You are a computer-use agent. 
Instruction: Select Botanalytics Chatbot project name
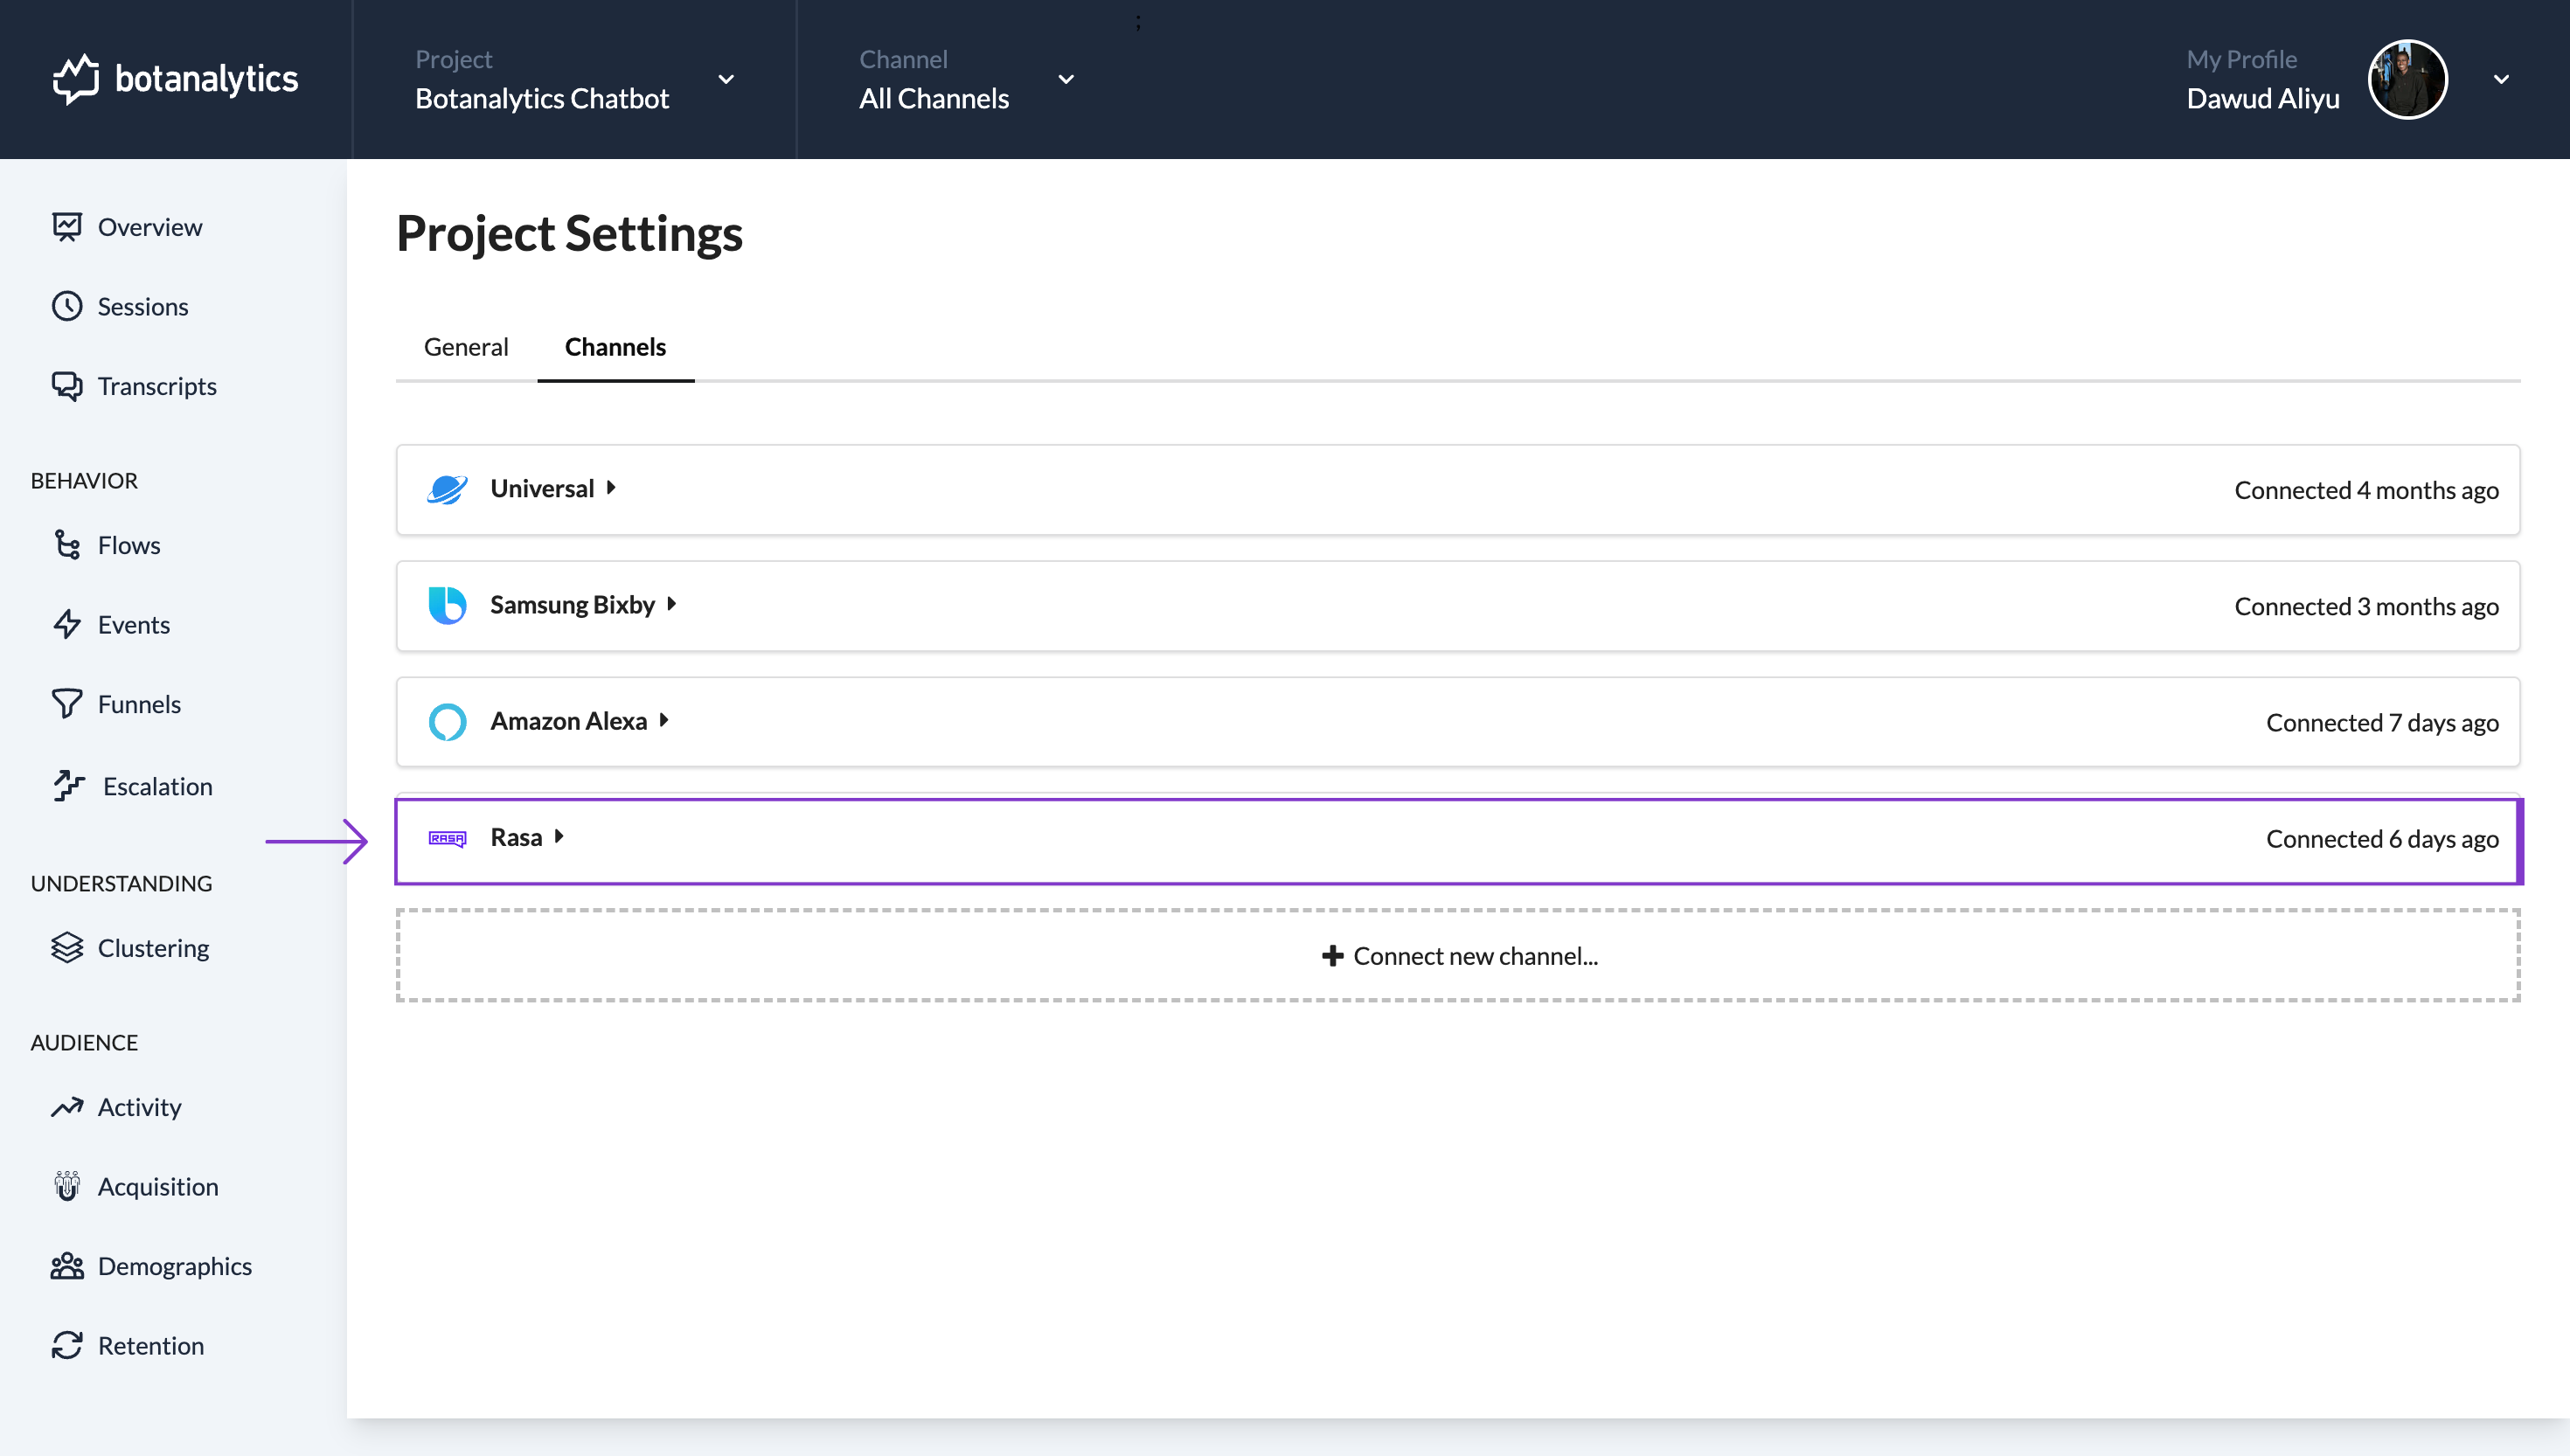pos(542,98)
